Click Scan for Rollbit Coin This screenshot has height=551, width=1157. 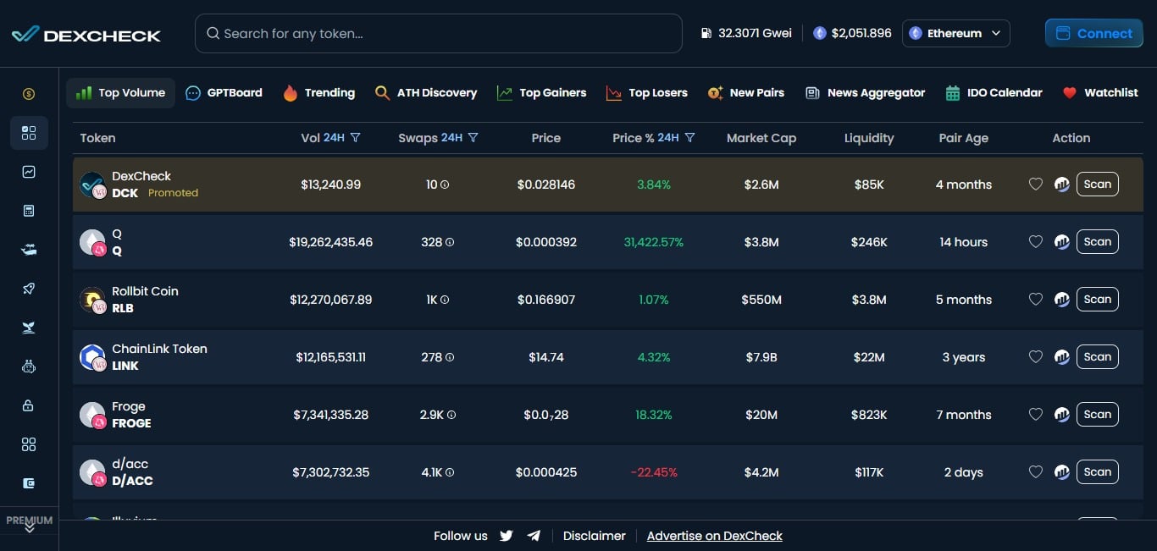1098,300
